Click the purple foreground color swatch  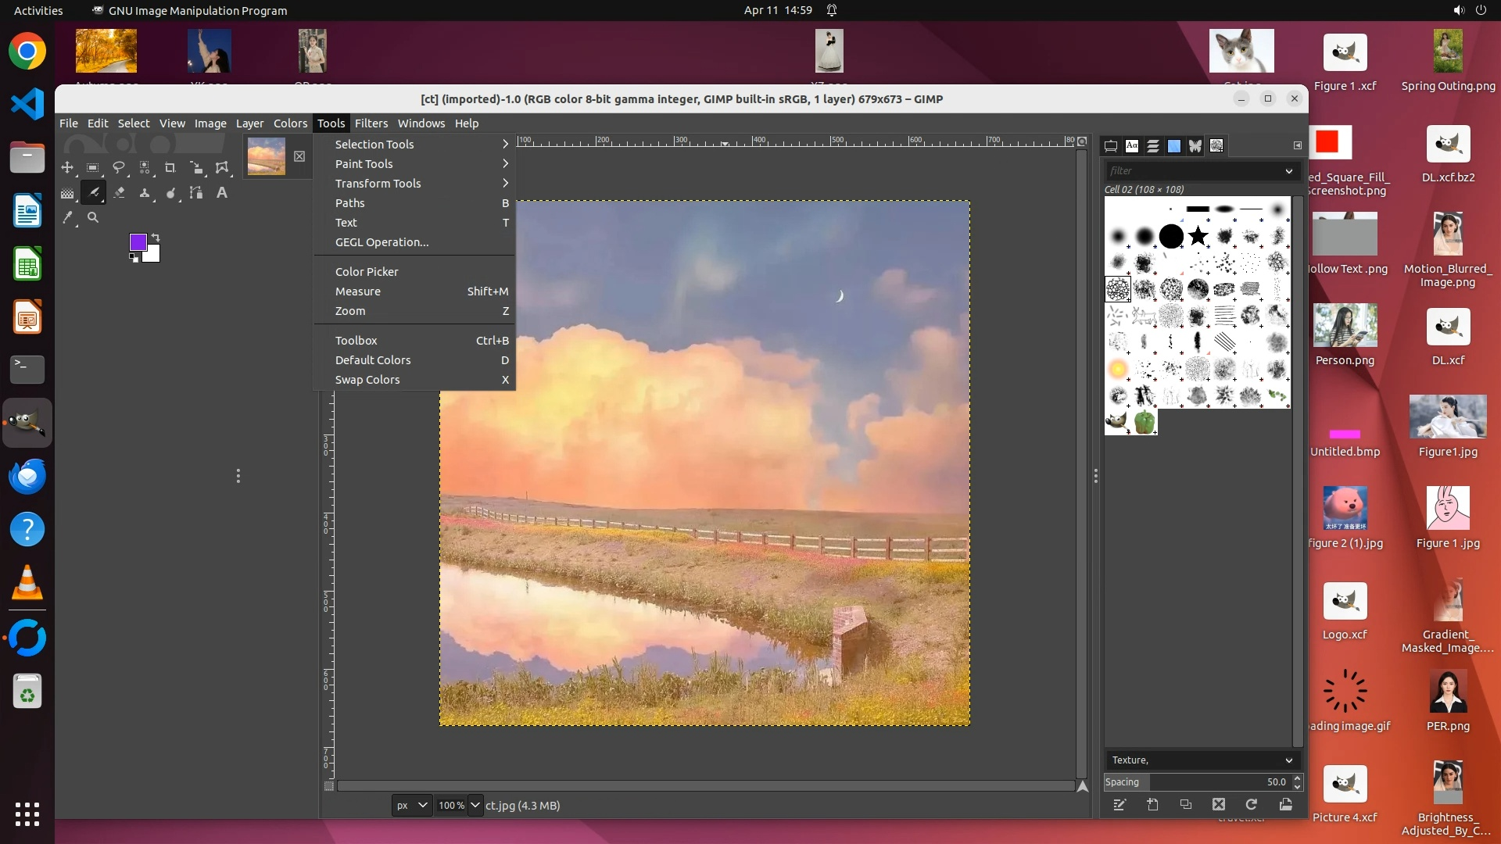pos(138,242)
